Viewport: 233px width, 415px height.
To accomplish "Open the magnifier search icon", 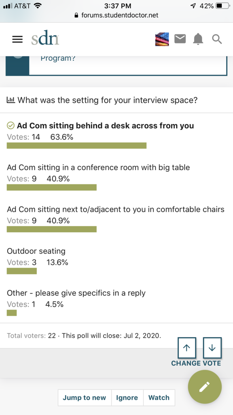I will [x=217, y=39].
